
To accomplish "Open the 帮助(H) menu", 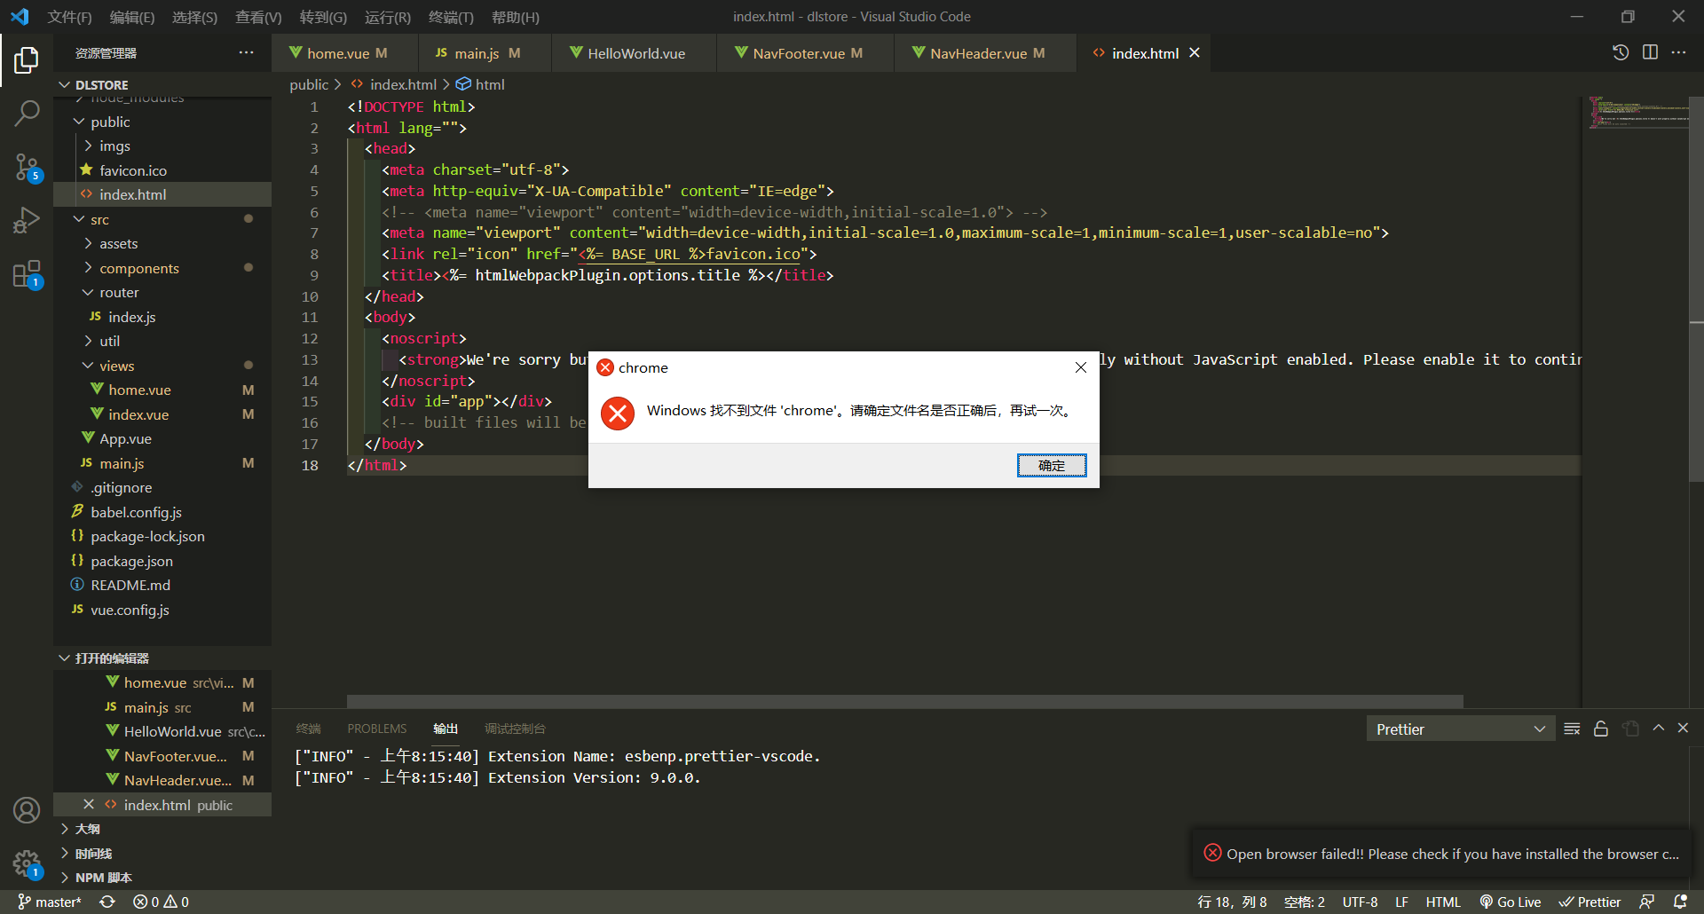I will [x=516, y=17].
